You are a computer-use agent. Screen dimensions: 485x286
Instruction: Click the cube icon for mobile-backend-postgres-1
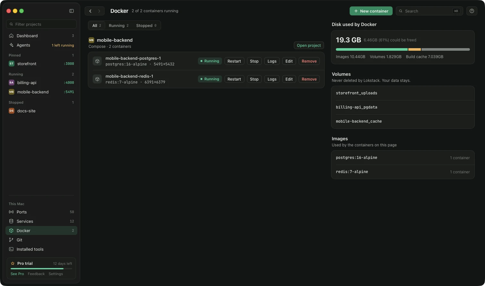click(x=97, y=61)
